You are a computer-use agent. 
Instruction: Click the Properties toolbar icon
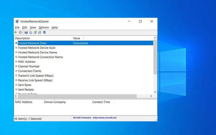coord(35,32)
